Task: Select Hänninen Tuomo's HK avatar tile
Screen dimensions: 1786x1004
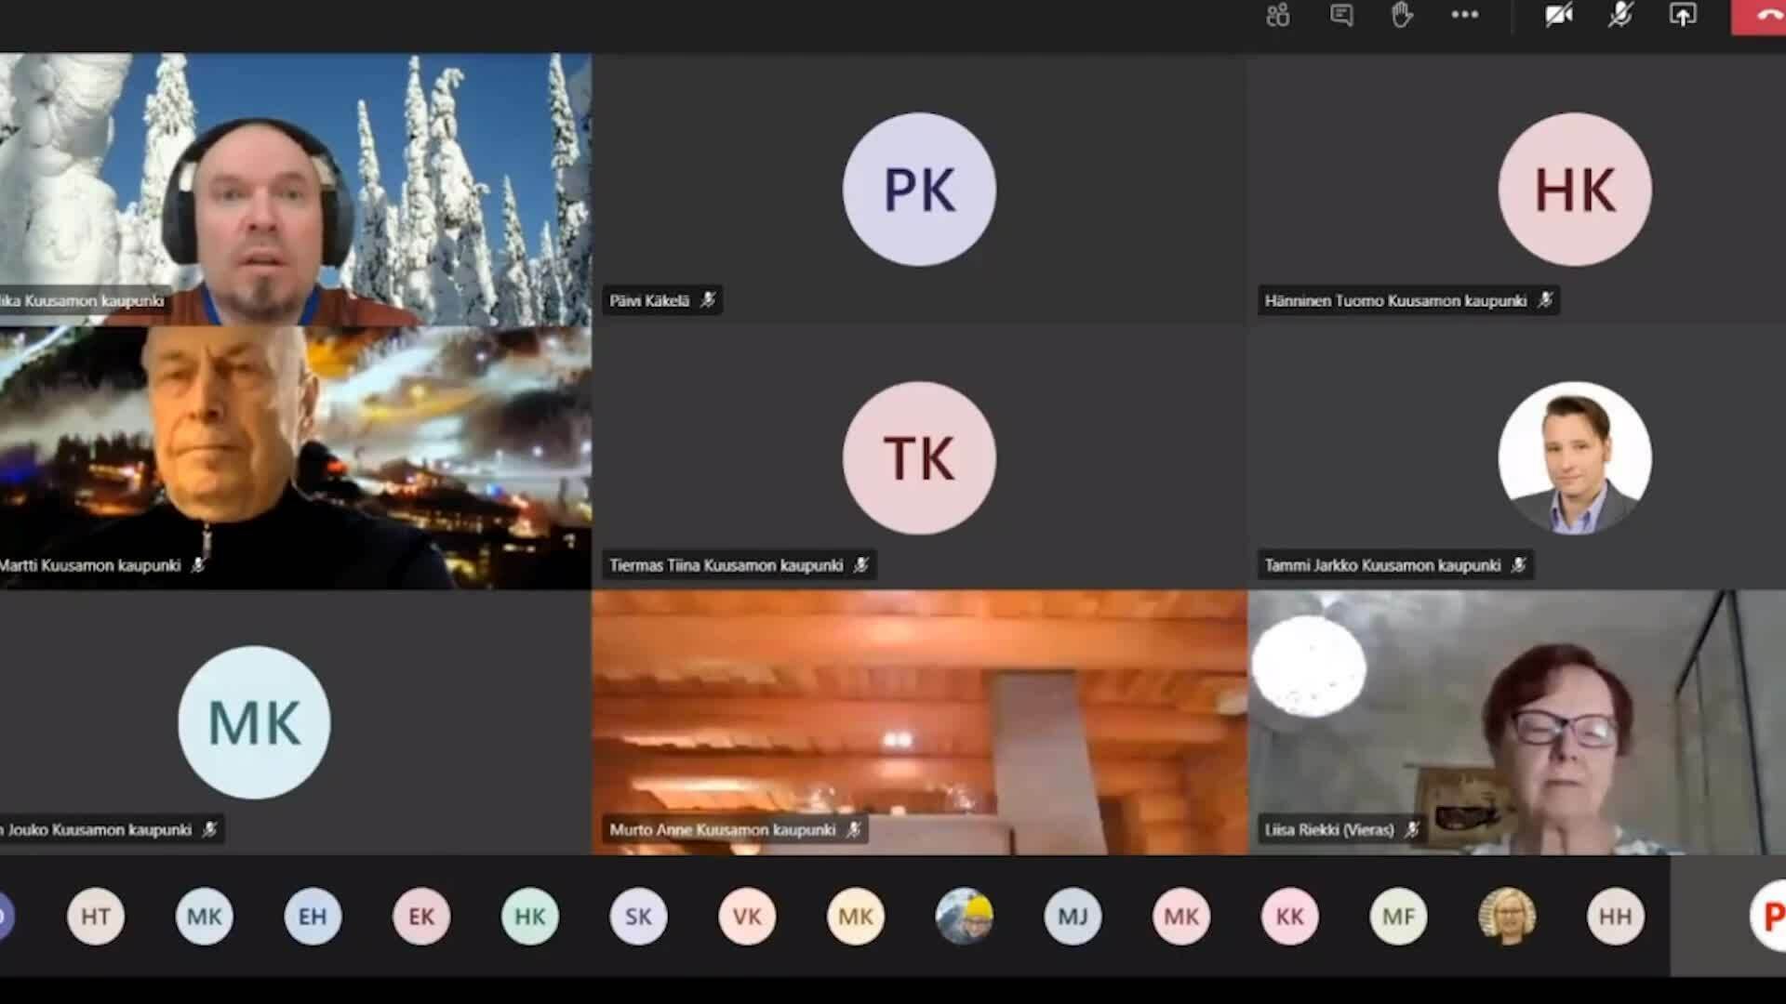Action: point(1575,190)
